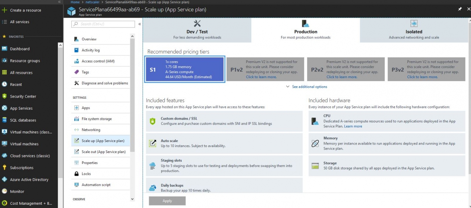The height and width of the screenshot is (208, 471).
Task: Open Scale out (App Service plan) item
Action: click(100, 152)
